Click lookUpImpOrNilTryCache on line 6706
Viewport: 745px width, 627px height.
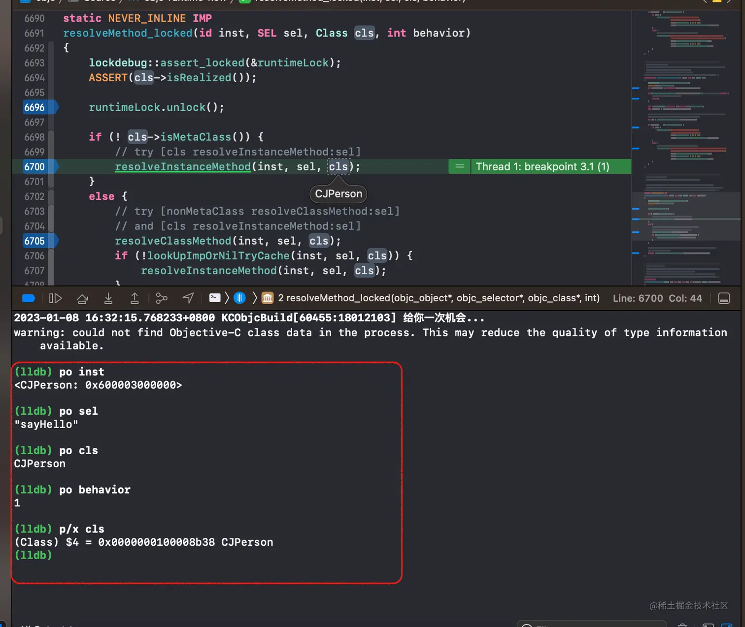218,256
